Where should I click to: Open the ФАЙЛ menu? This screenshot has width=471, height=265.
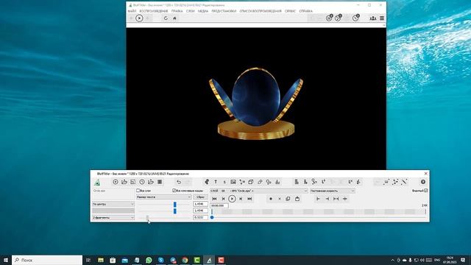point(132,11)
